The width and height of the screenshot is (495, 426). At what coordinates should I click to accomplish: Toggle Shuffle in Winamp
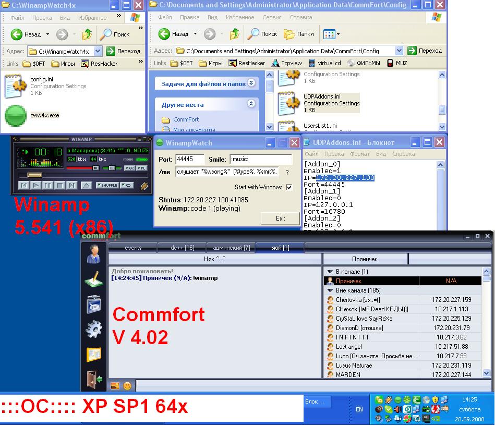[108, 185]
